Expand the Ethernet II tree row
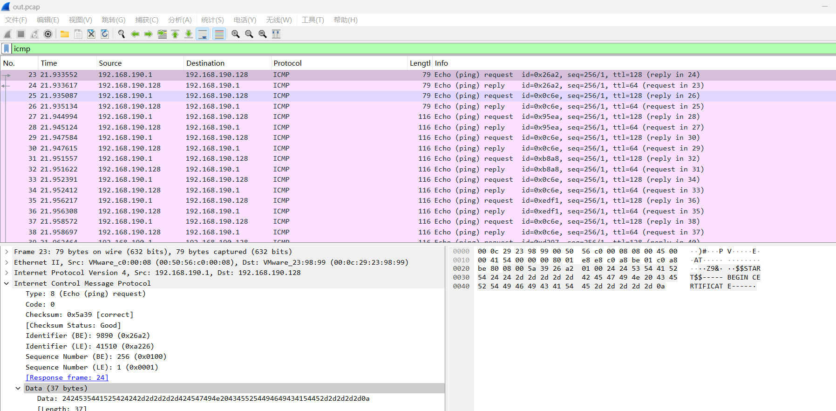 click(x=7, y=262)
